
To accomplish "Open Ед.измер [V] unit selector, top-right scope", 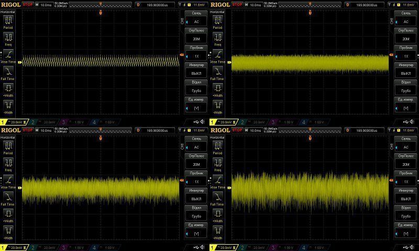I will [x=406, y=105].
